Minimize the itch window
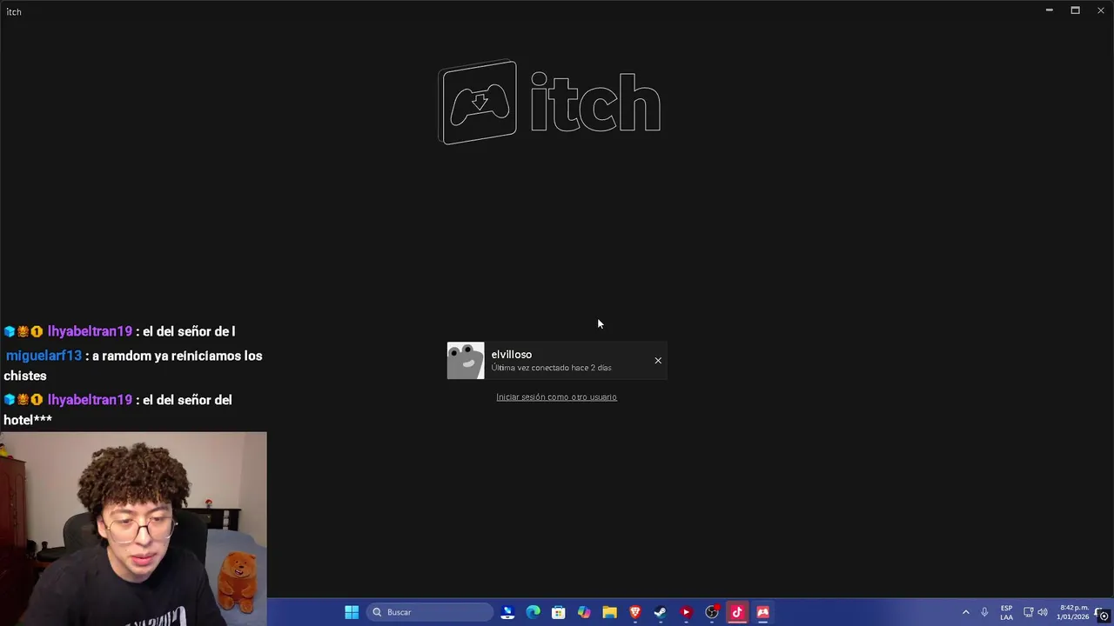The width and height of the screenshot is (1114, 626). (x=1049, y=10)
